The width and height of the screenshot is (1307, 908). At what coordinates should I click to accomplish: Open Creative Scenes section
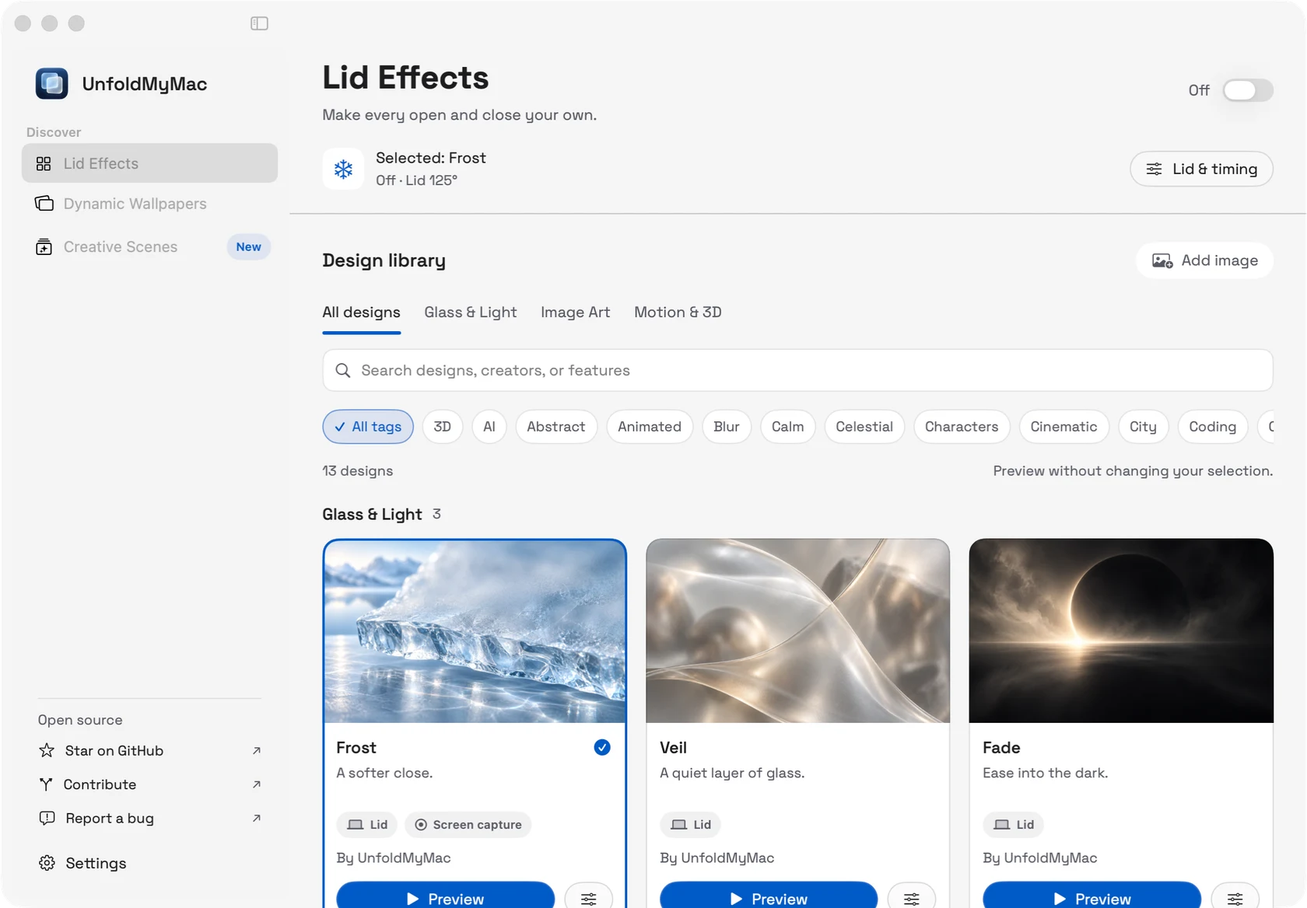click(149, 247)
